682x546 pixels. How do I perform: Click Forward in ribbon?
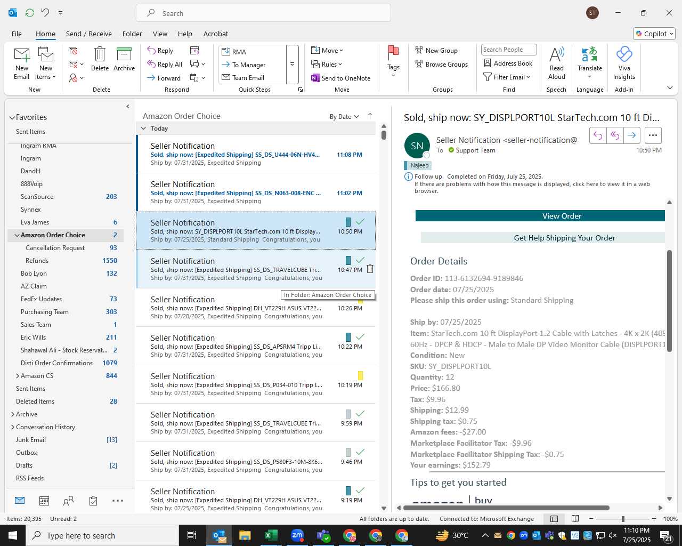point(164,78)
